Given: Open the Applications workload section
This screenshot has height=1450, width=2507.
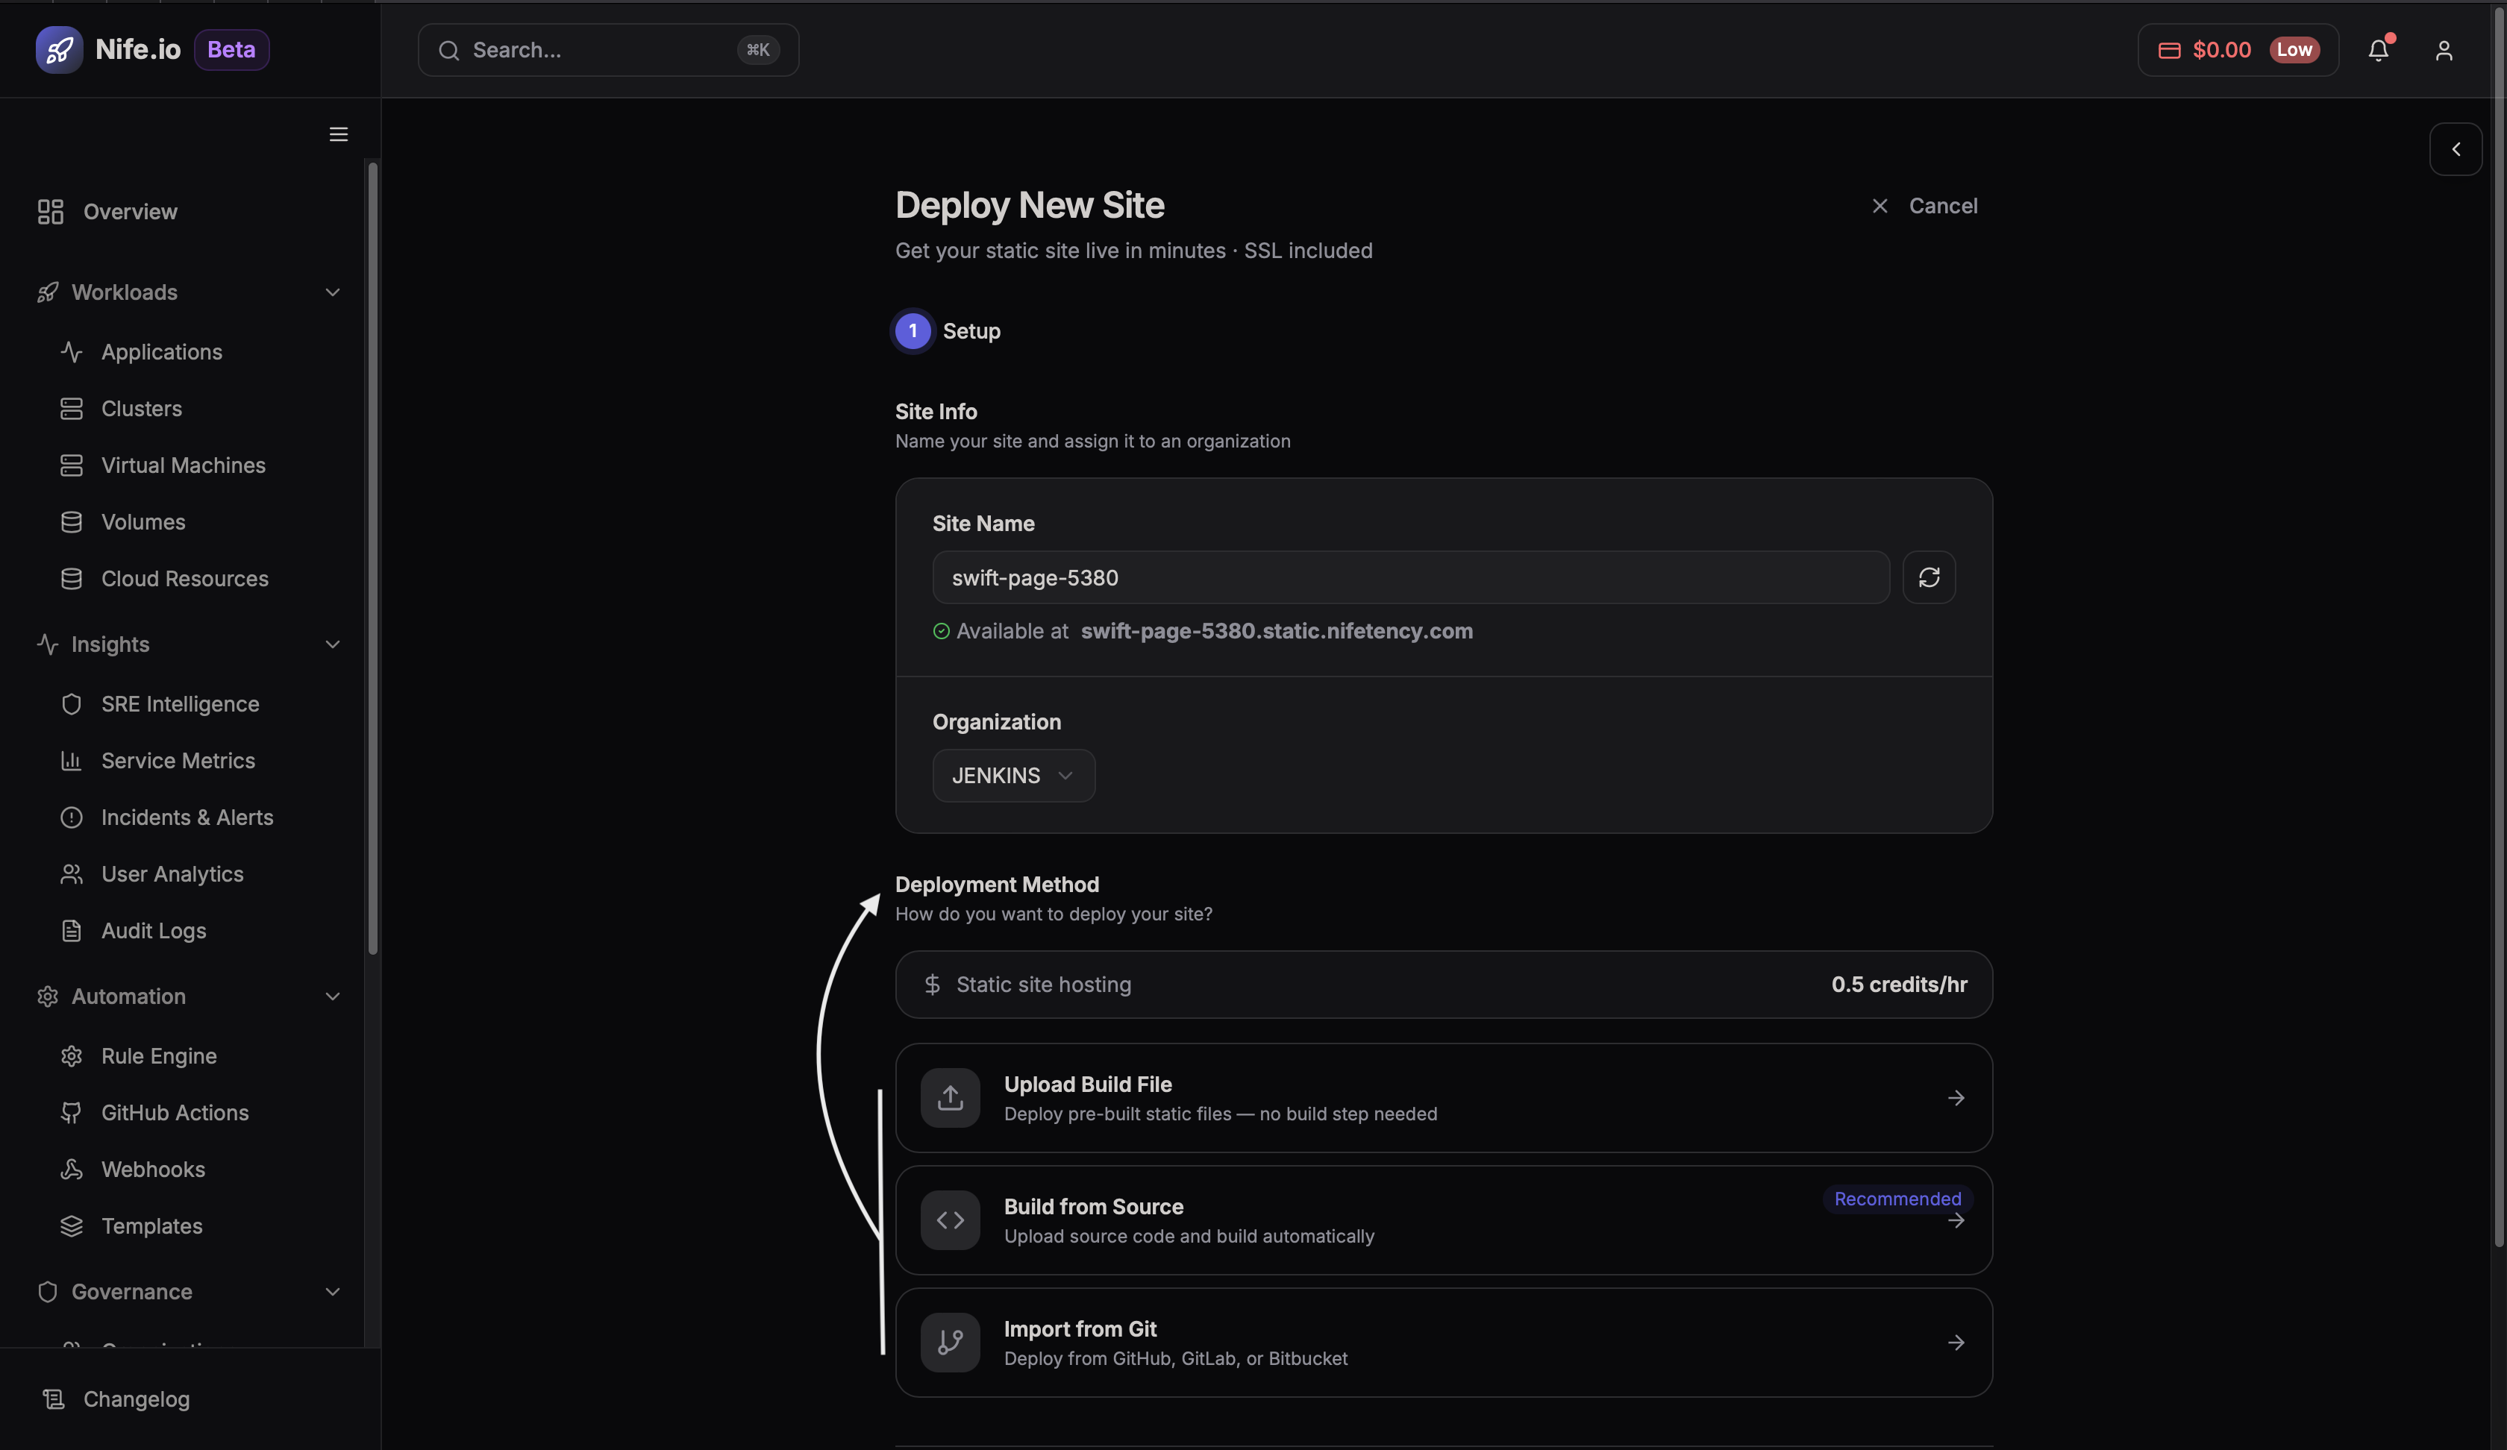Looking at the screenshot, I should click(161, 352).
